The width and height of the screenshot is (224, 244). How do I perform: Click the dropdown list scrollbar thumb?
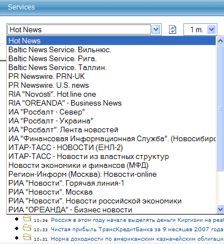220,108
